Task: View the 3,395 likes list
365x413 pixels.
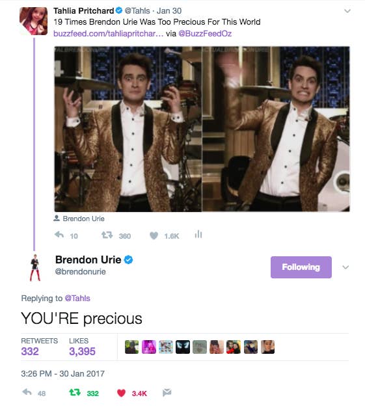Action: coord(82,351)
